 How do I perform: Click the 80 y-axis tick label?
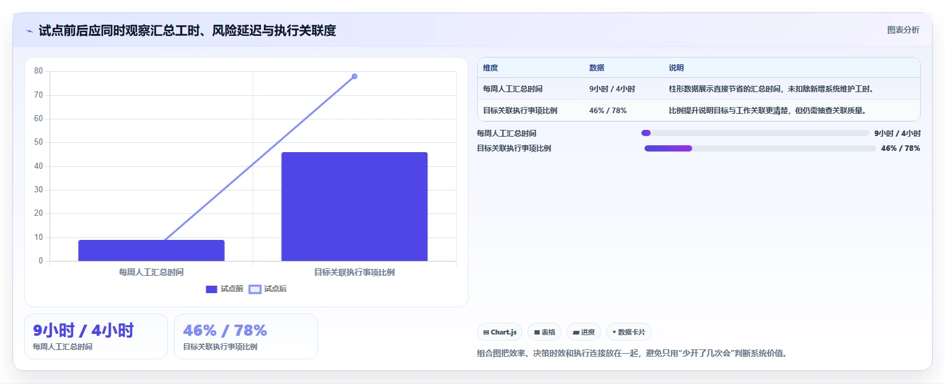(38, 71)
